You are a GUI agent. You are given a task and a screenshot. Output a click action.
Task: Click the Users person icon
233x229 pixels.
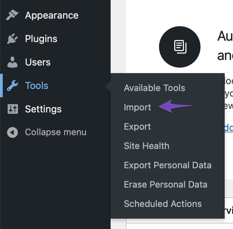tap(12, 62)
